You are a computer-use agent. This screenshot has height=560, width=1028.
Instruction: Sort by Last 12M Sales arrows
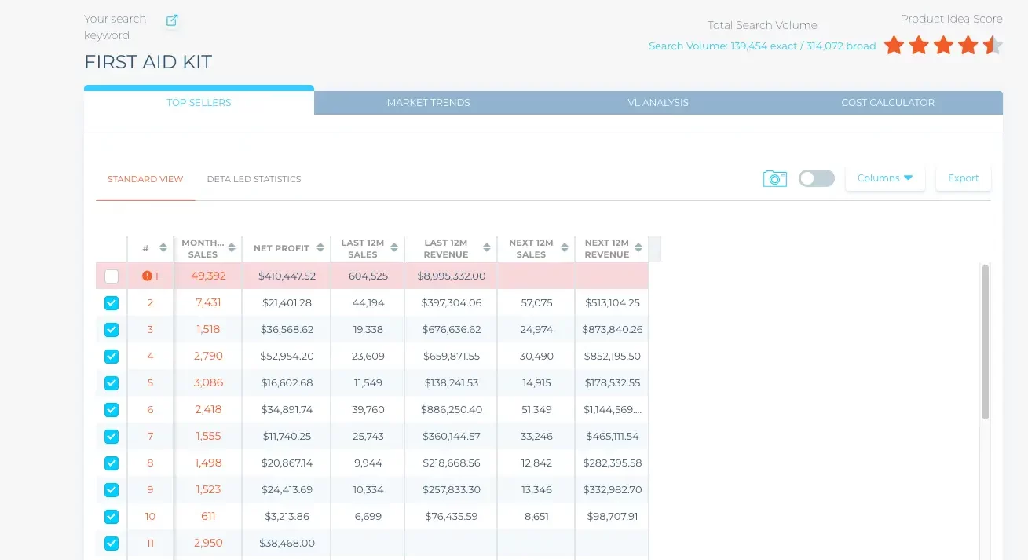pos(394,248)
